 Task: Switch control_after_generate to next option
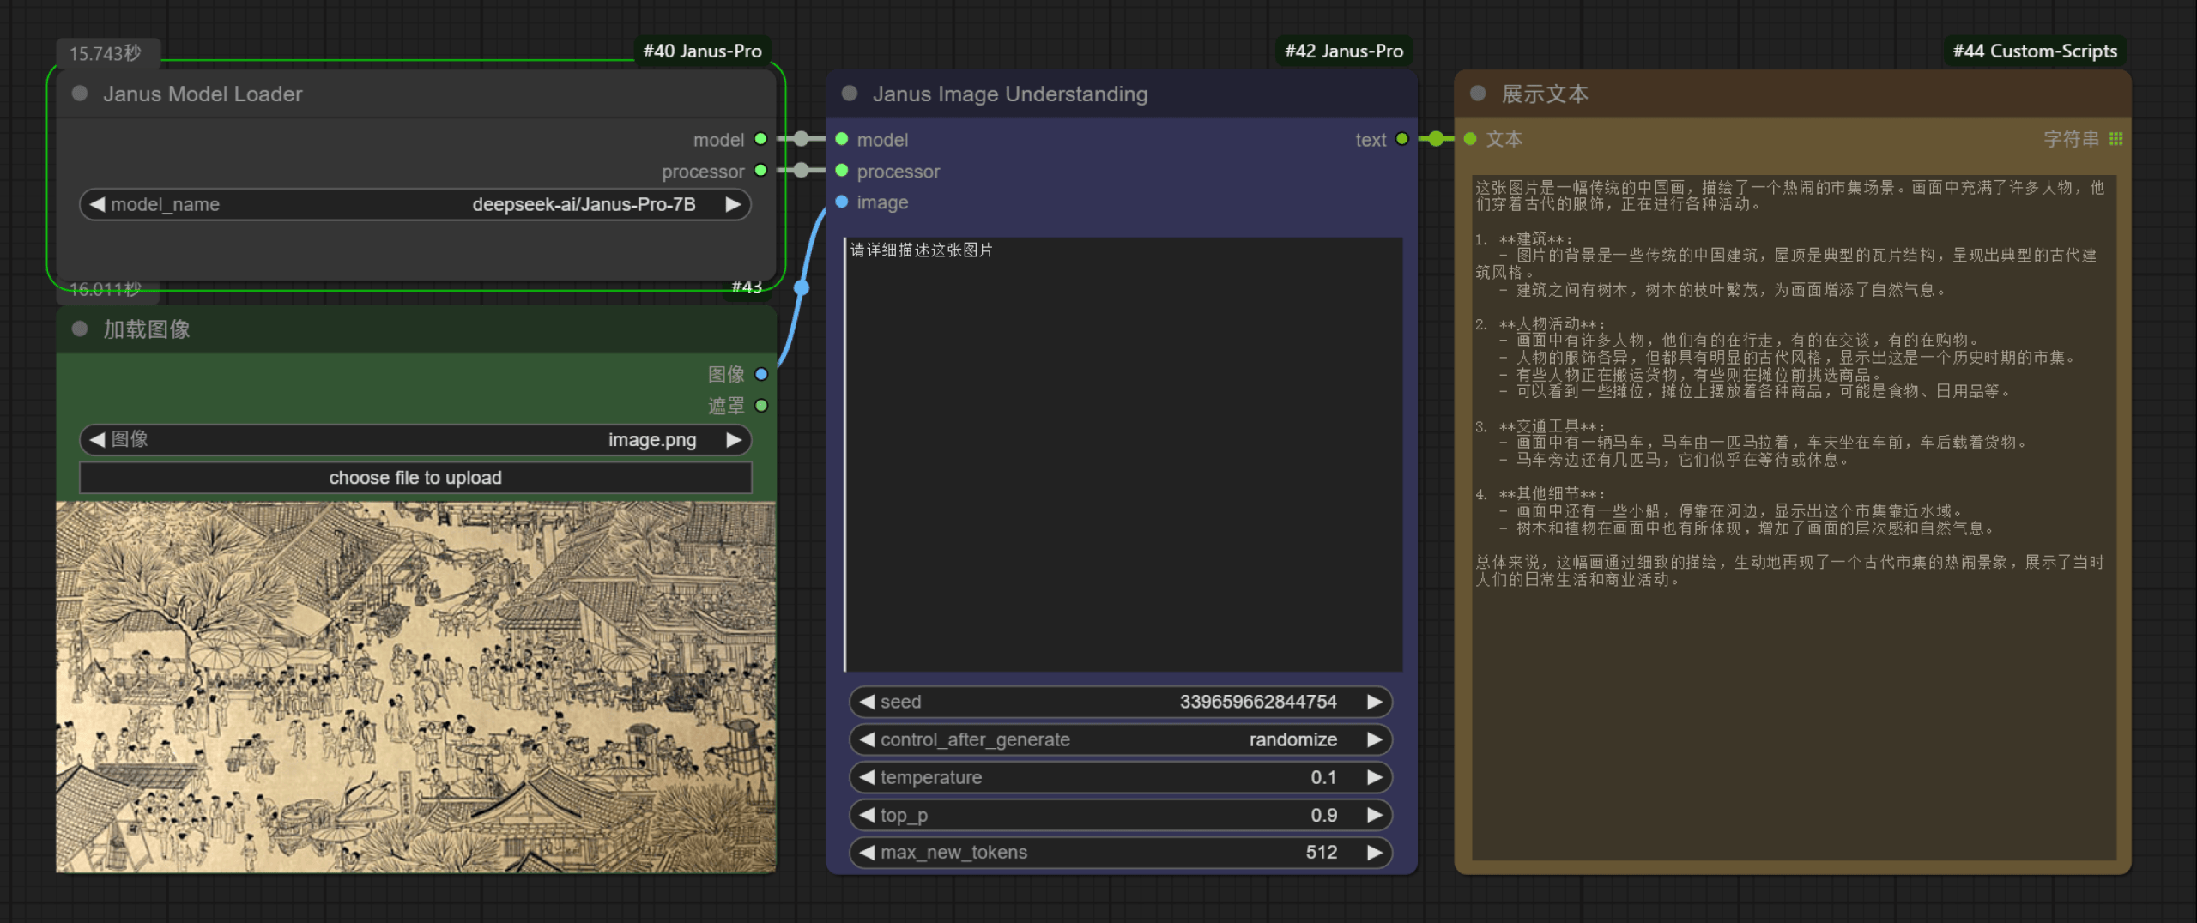pyautogui.click(x=1374, y=739)
